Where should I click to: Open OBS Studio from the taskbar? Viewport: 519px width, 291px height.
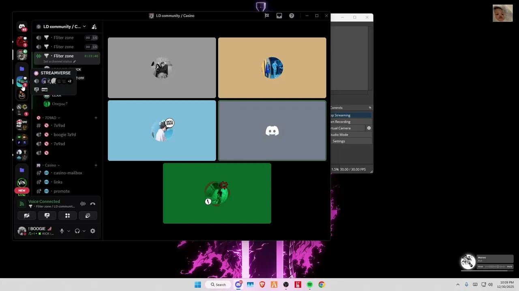click(286, 285)
